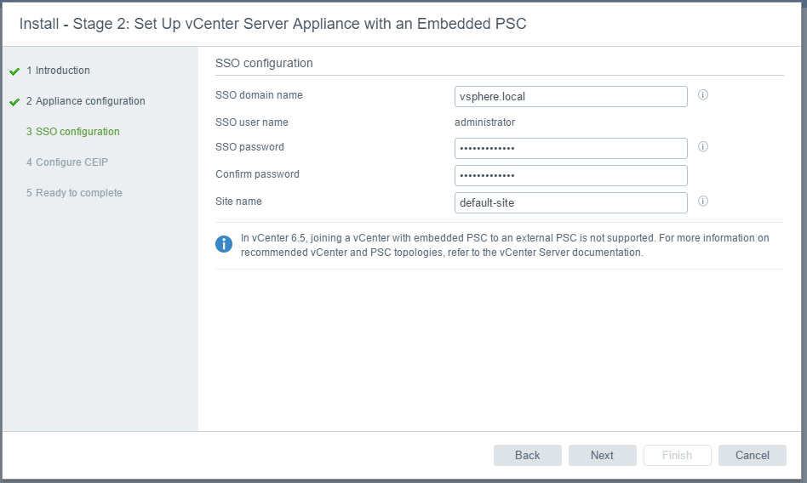Click the SSO domain name info icon
This screenshot has height=483, width=807.
[x=702, y=94]
